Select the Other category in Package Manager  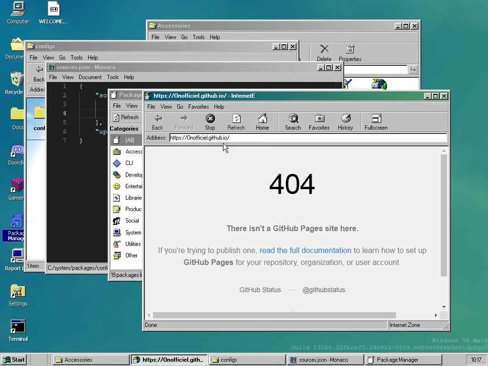[126, 255]
